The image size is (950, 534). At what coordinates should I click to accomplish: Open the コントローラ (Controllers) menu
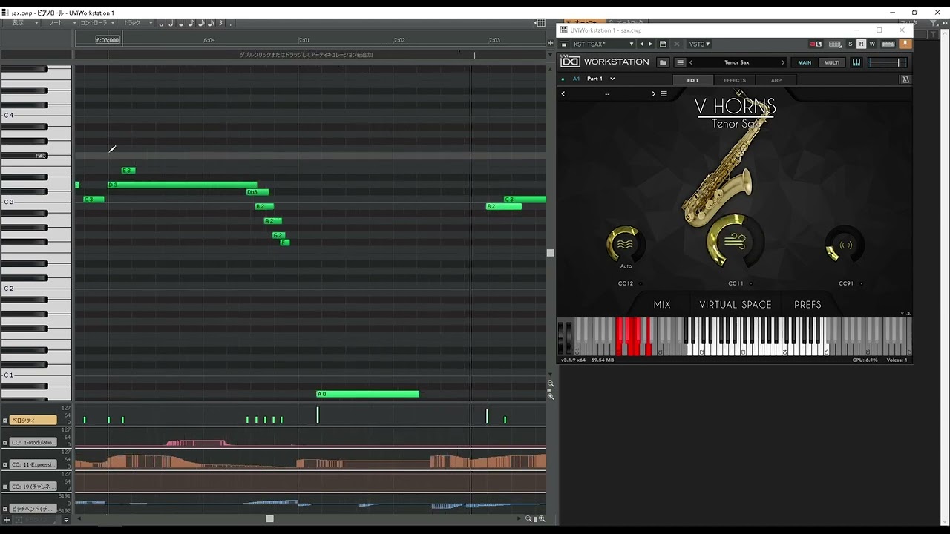point(96,23)
